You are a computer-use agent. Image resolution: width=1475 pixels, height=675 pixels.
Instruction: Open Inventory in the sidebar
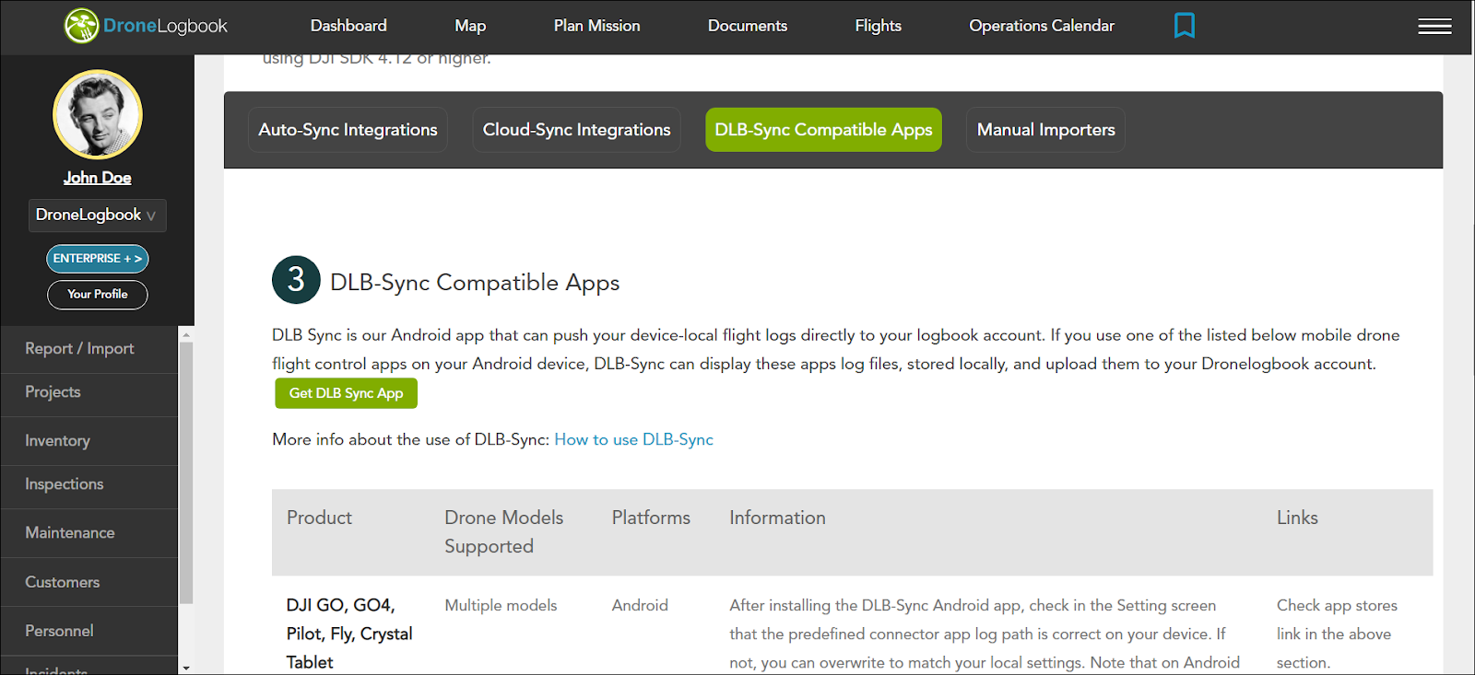[x=89, y=441]
